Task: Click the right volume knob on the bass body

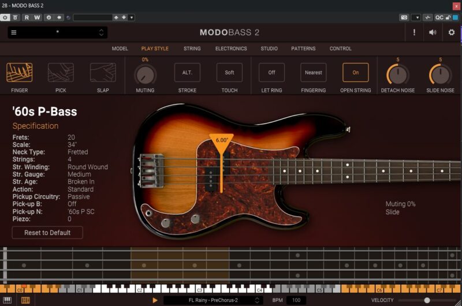Action: [195, 219]
